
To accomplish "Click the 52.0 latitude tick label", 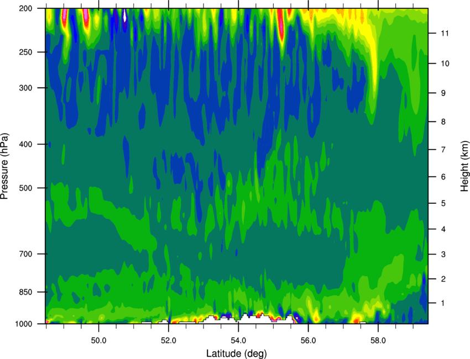I will click(169, 341).
